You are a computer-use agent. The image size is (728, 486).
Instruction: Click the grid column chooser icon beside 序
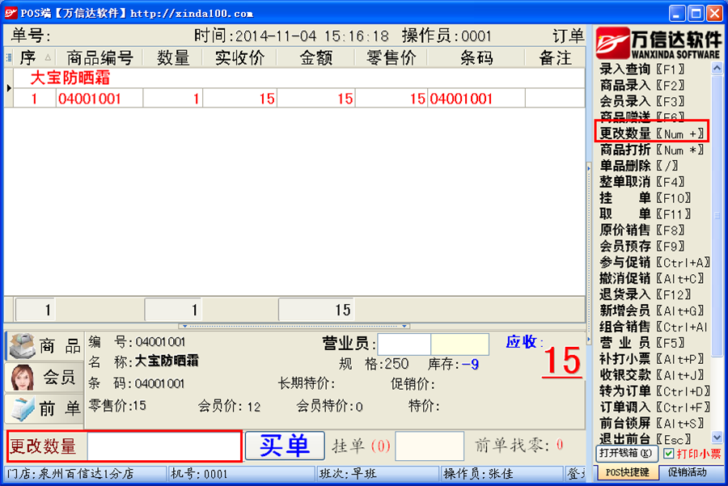(9, 58)
